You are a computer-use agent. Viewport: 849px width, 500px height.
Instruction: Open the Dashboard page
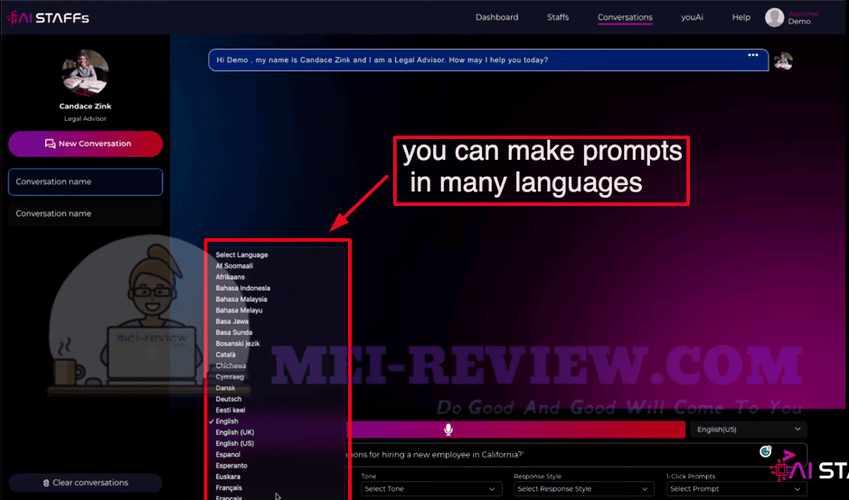pos(496,17)
